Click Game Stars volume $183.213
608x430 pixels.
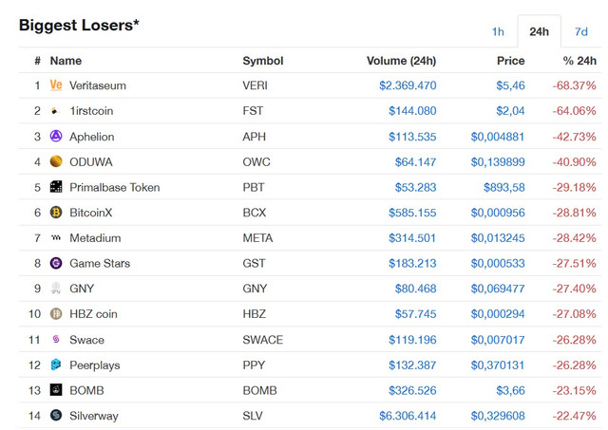[412, 264]
